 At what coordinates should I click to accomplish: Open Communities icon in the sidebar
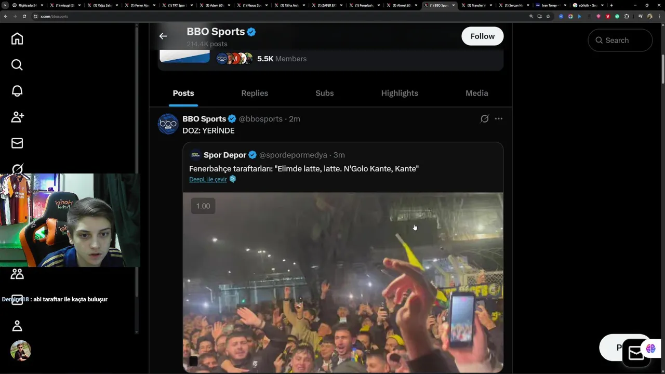[17, 274]
